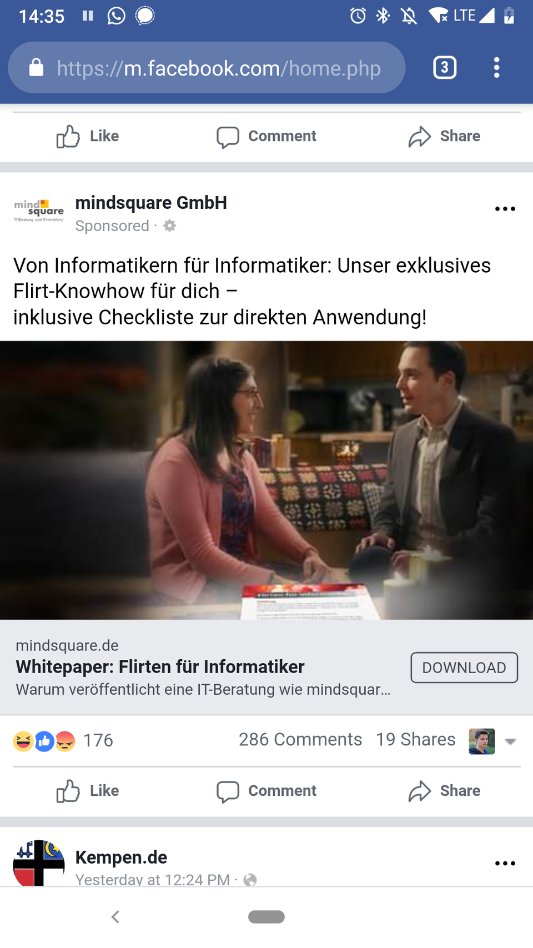Screen dimensions: 533x948
Task: Share the mindsquare GmbH post
Action: pyautogui.click(x=444, y=790)
